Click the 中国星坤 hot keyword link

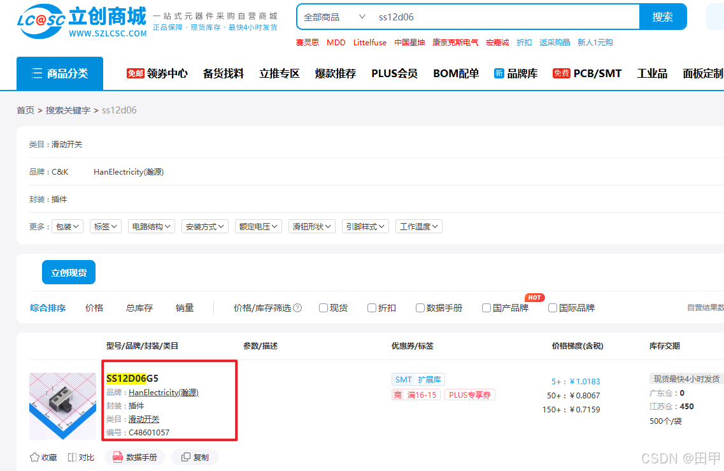click(409, 43)
